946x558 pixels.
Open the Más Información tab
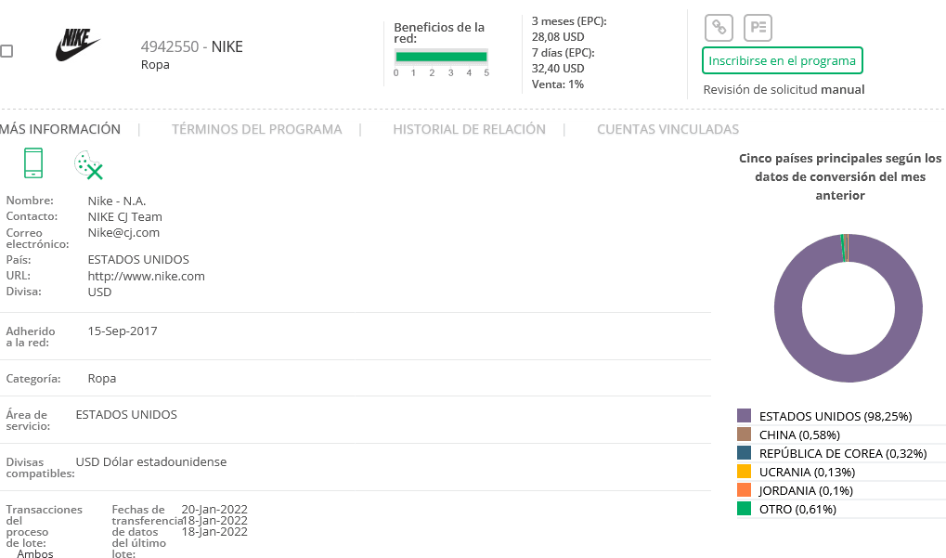pyautogui.click(x=60, y=129)
